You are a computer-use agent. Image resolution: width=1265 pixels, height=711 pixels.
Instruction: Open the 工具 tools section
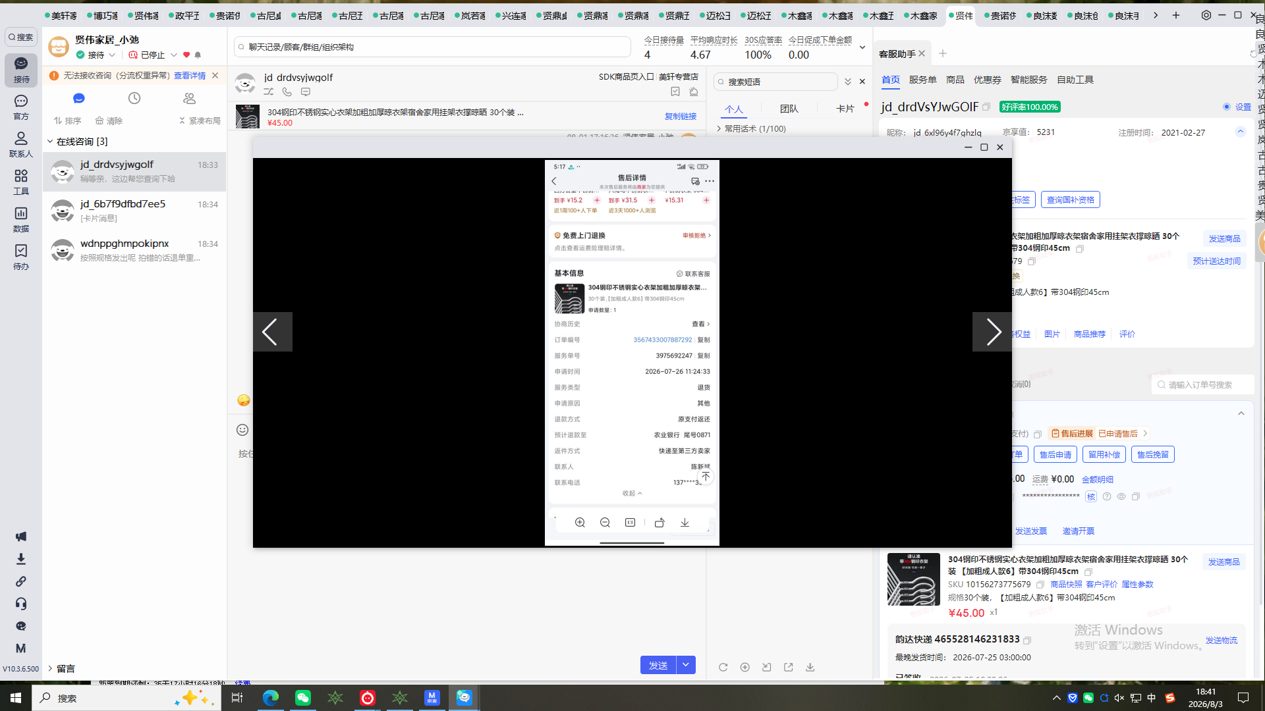click(21, 182)
